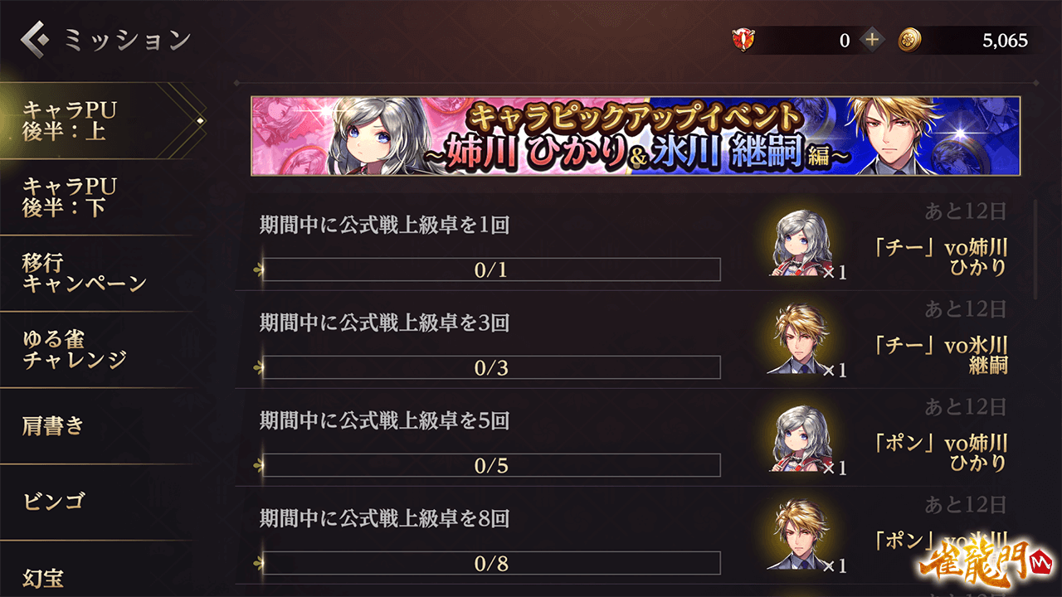Go back using the mission back arrow

point(37,39)
